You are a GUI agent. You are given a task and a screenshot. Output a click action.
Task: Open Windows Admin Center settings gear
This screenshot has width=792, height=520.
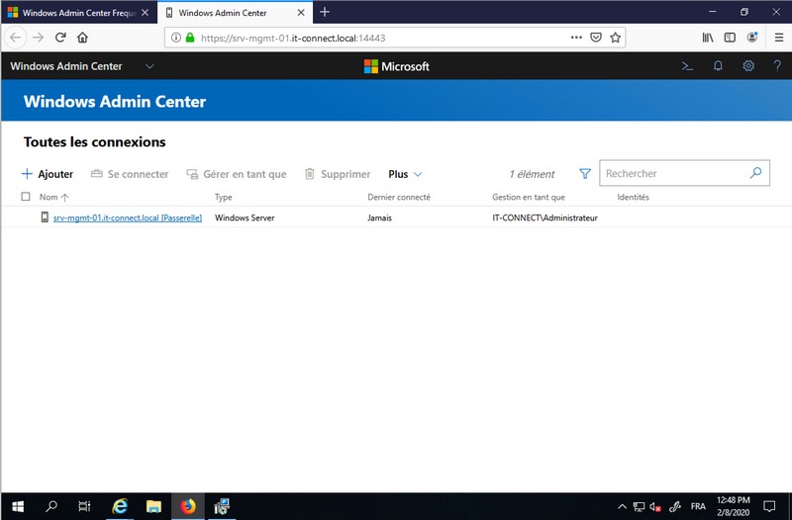coord(748,66)
